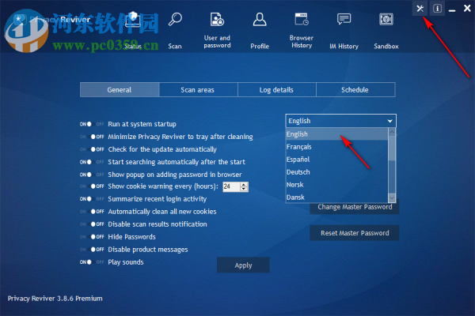The width and height of the screenshot is (475, 316).
Task: Open User and password icon
Action: coord(217,19)
